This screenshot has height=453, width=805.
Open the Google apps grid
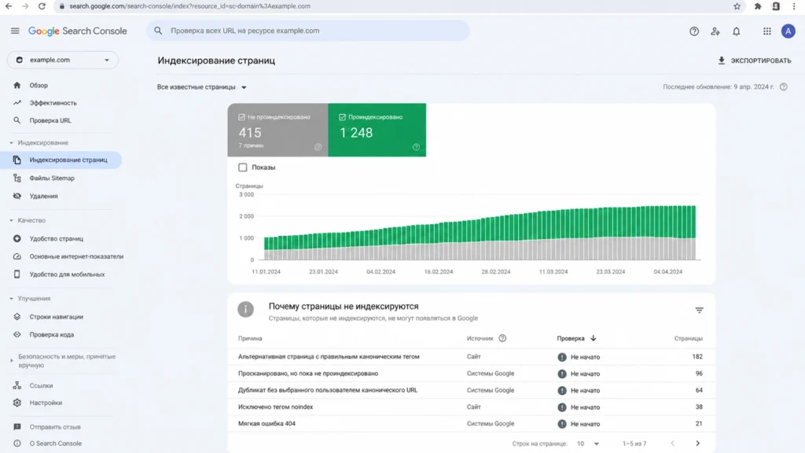[767, 31]
